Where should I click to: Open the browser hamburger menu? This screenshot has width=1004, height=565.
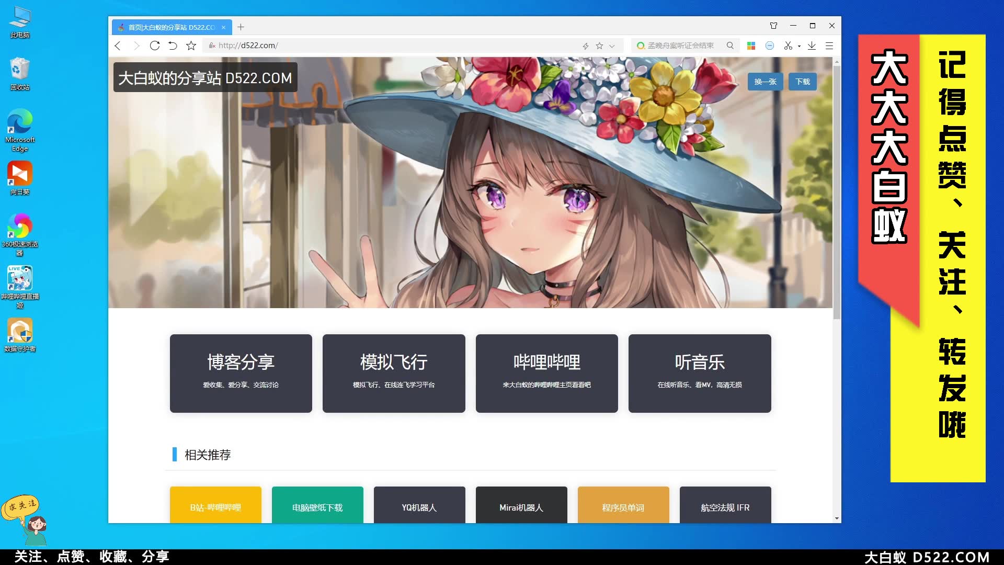(829, 46)
